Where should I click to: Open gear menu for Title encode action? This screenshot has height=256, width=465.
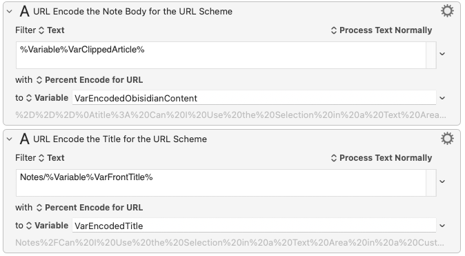[x=447, y=139]
